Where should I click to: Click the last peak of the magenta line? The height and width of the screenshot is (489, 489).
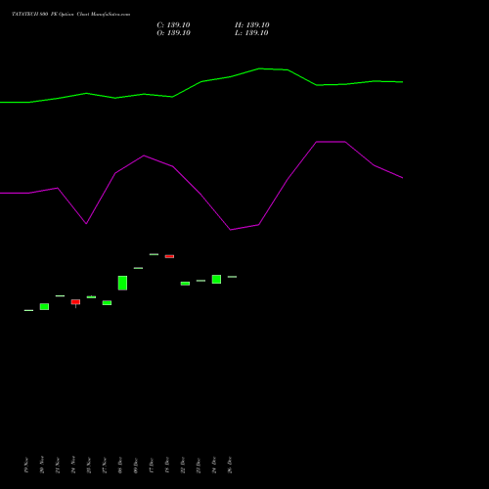click(x=331, y=142)
